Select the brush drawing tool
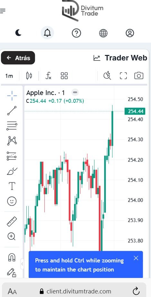This screenshot has width=151, height=297. (x=12, y=171)
